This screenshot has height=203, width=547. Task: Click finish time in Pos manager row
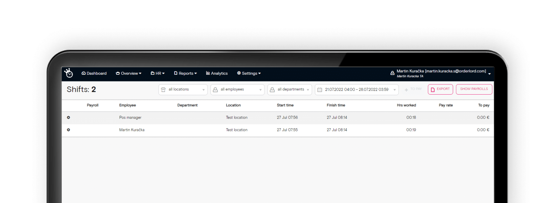(x=337, y=118)
